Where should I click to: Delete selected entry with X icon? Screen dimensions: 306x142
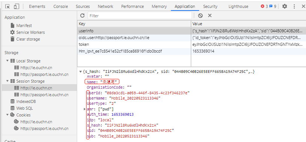(210, 15)
